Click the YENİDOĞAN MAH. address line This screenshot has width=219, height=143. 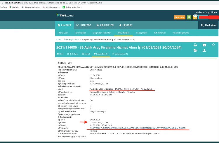tap(125, 133)
